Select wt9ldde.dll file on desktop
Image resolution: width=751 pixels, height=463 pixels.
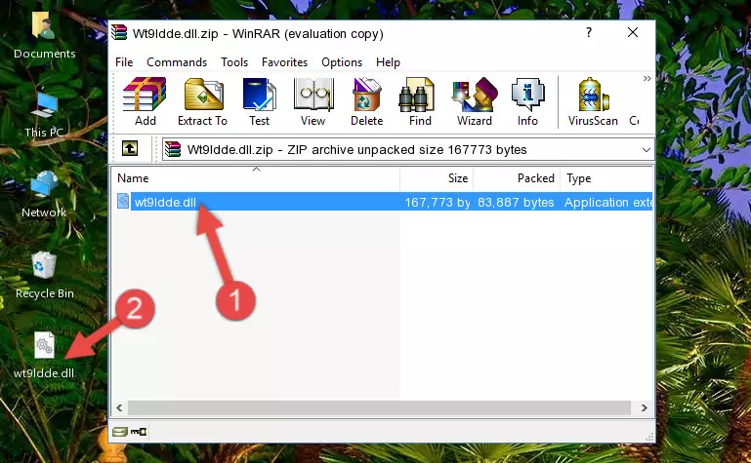(x=44, y=356)
